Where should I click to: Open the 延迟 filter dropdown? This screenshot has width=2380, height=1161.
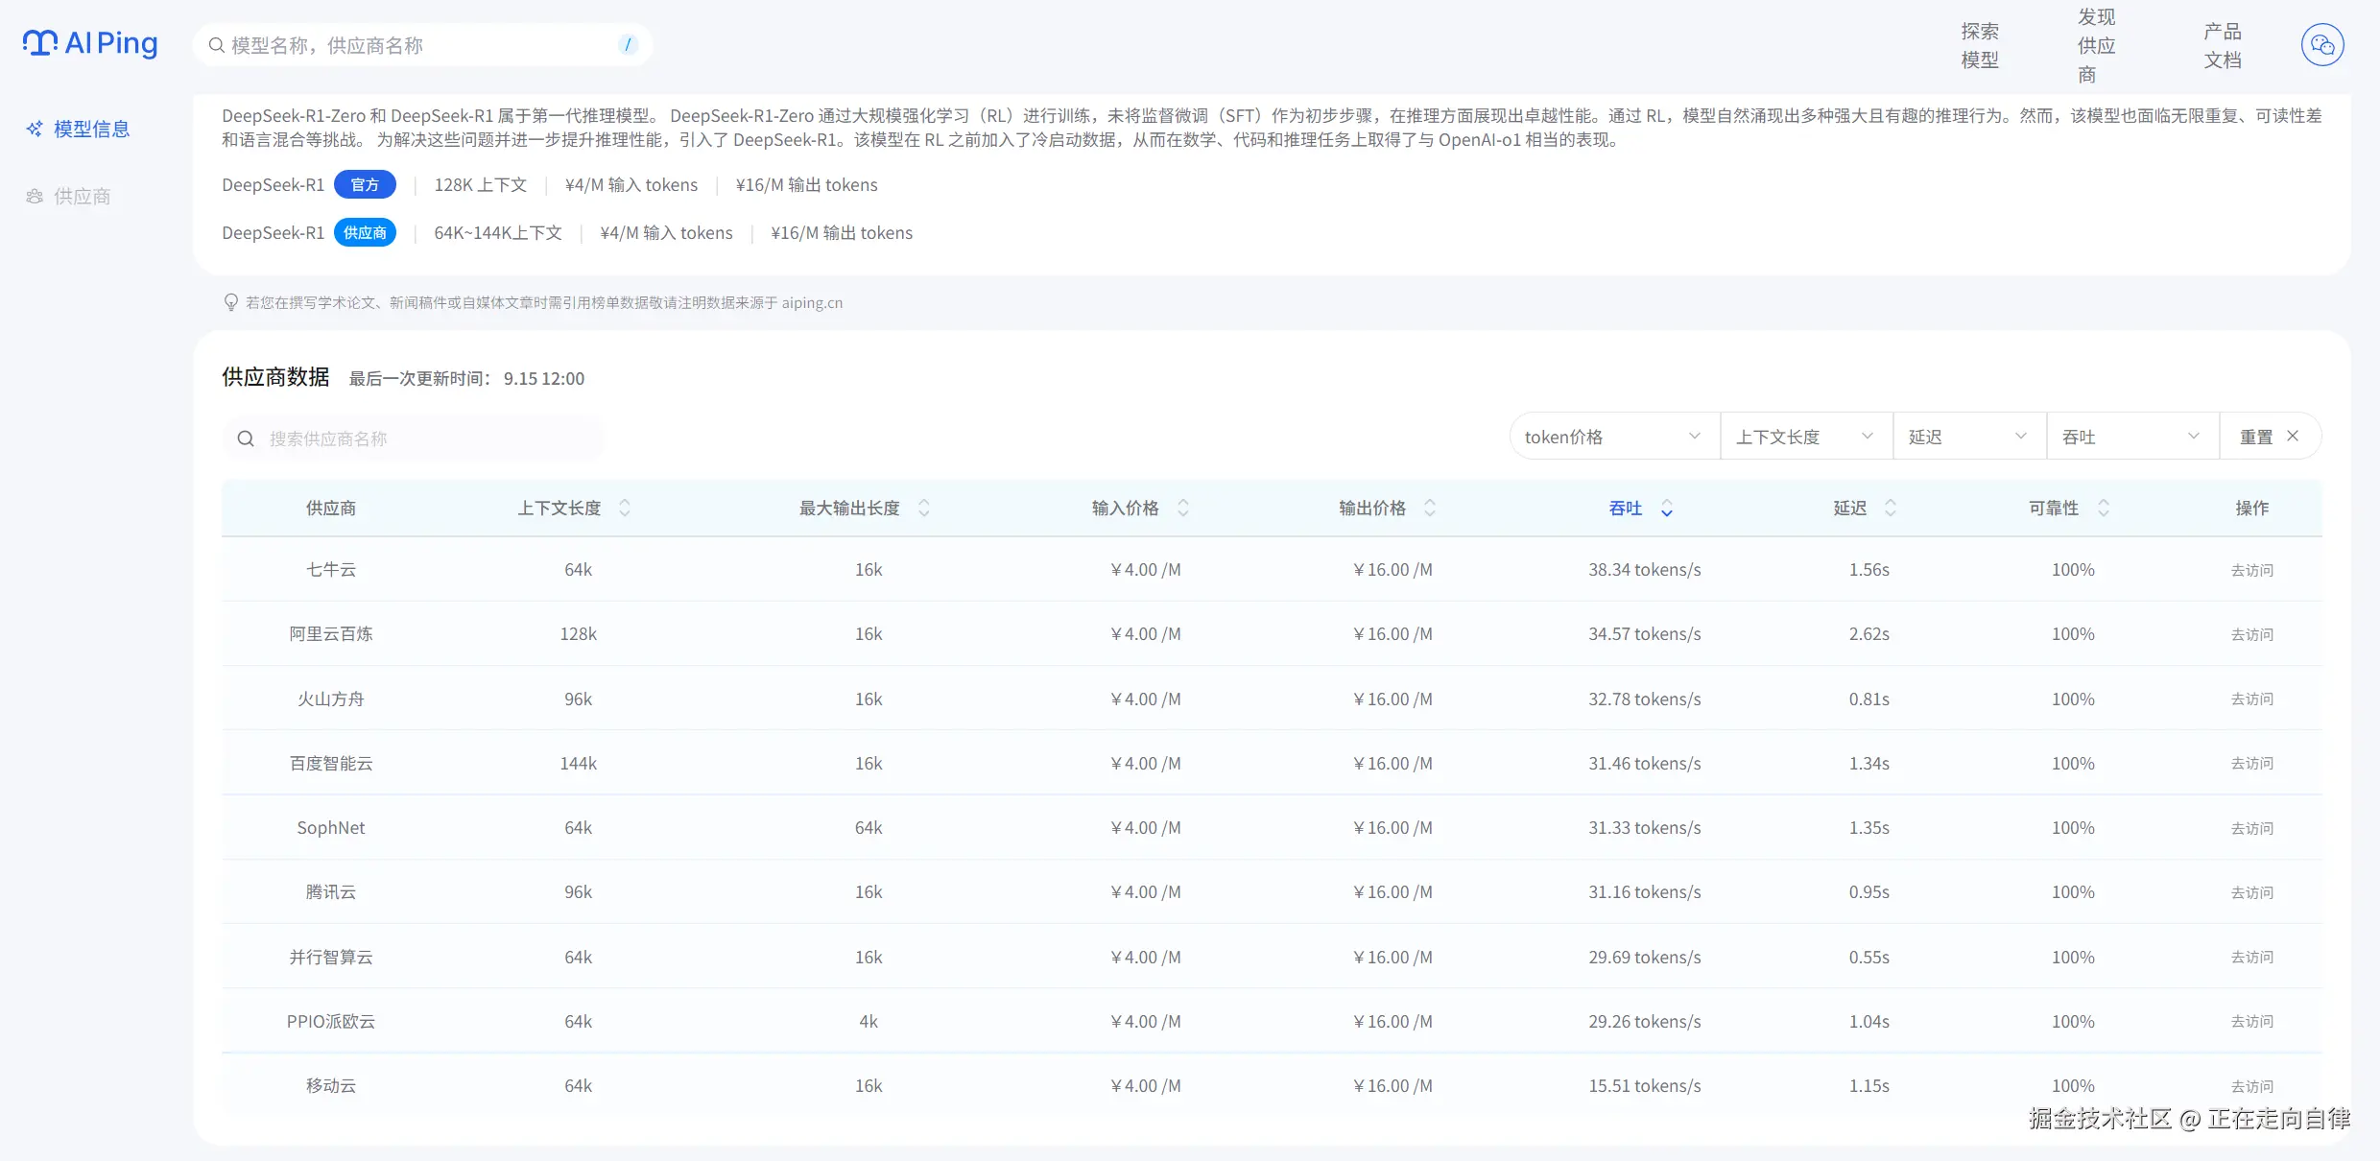click(1967, 437)
